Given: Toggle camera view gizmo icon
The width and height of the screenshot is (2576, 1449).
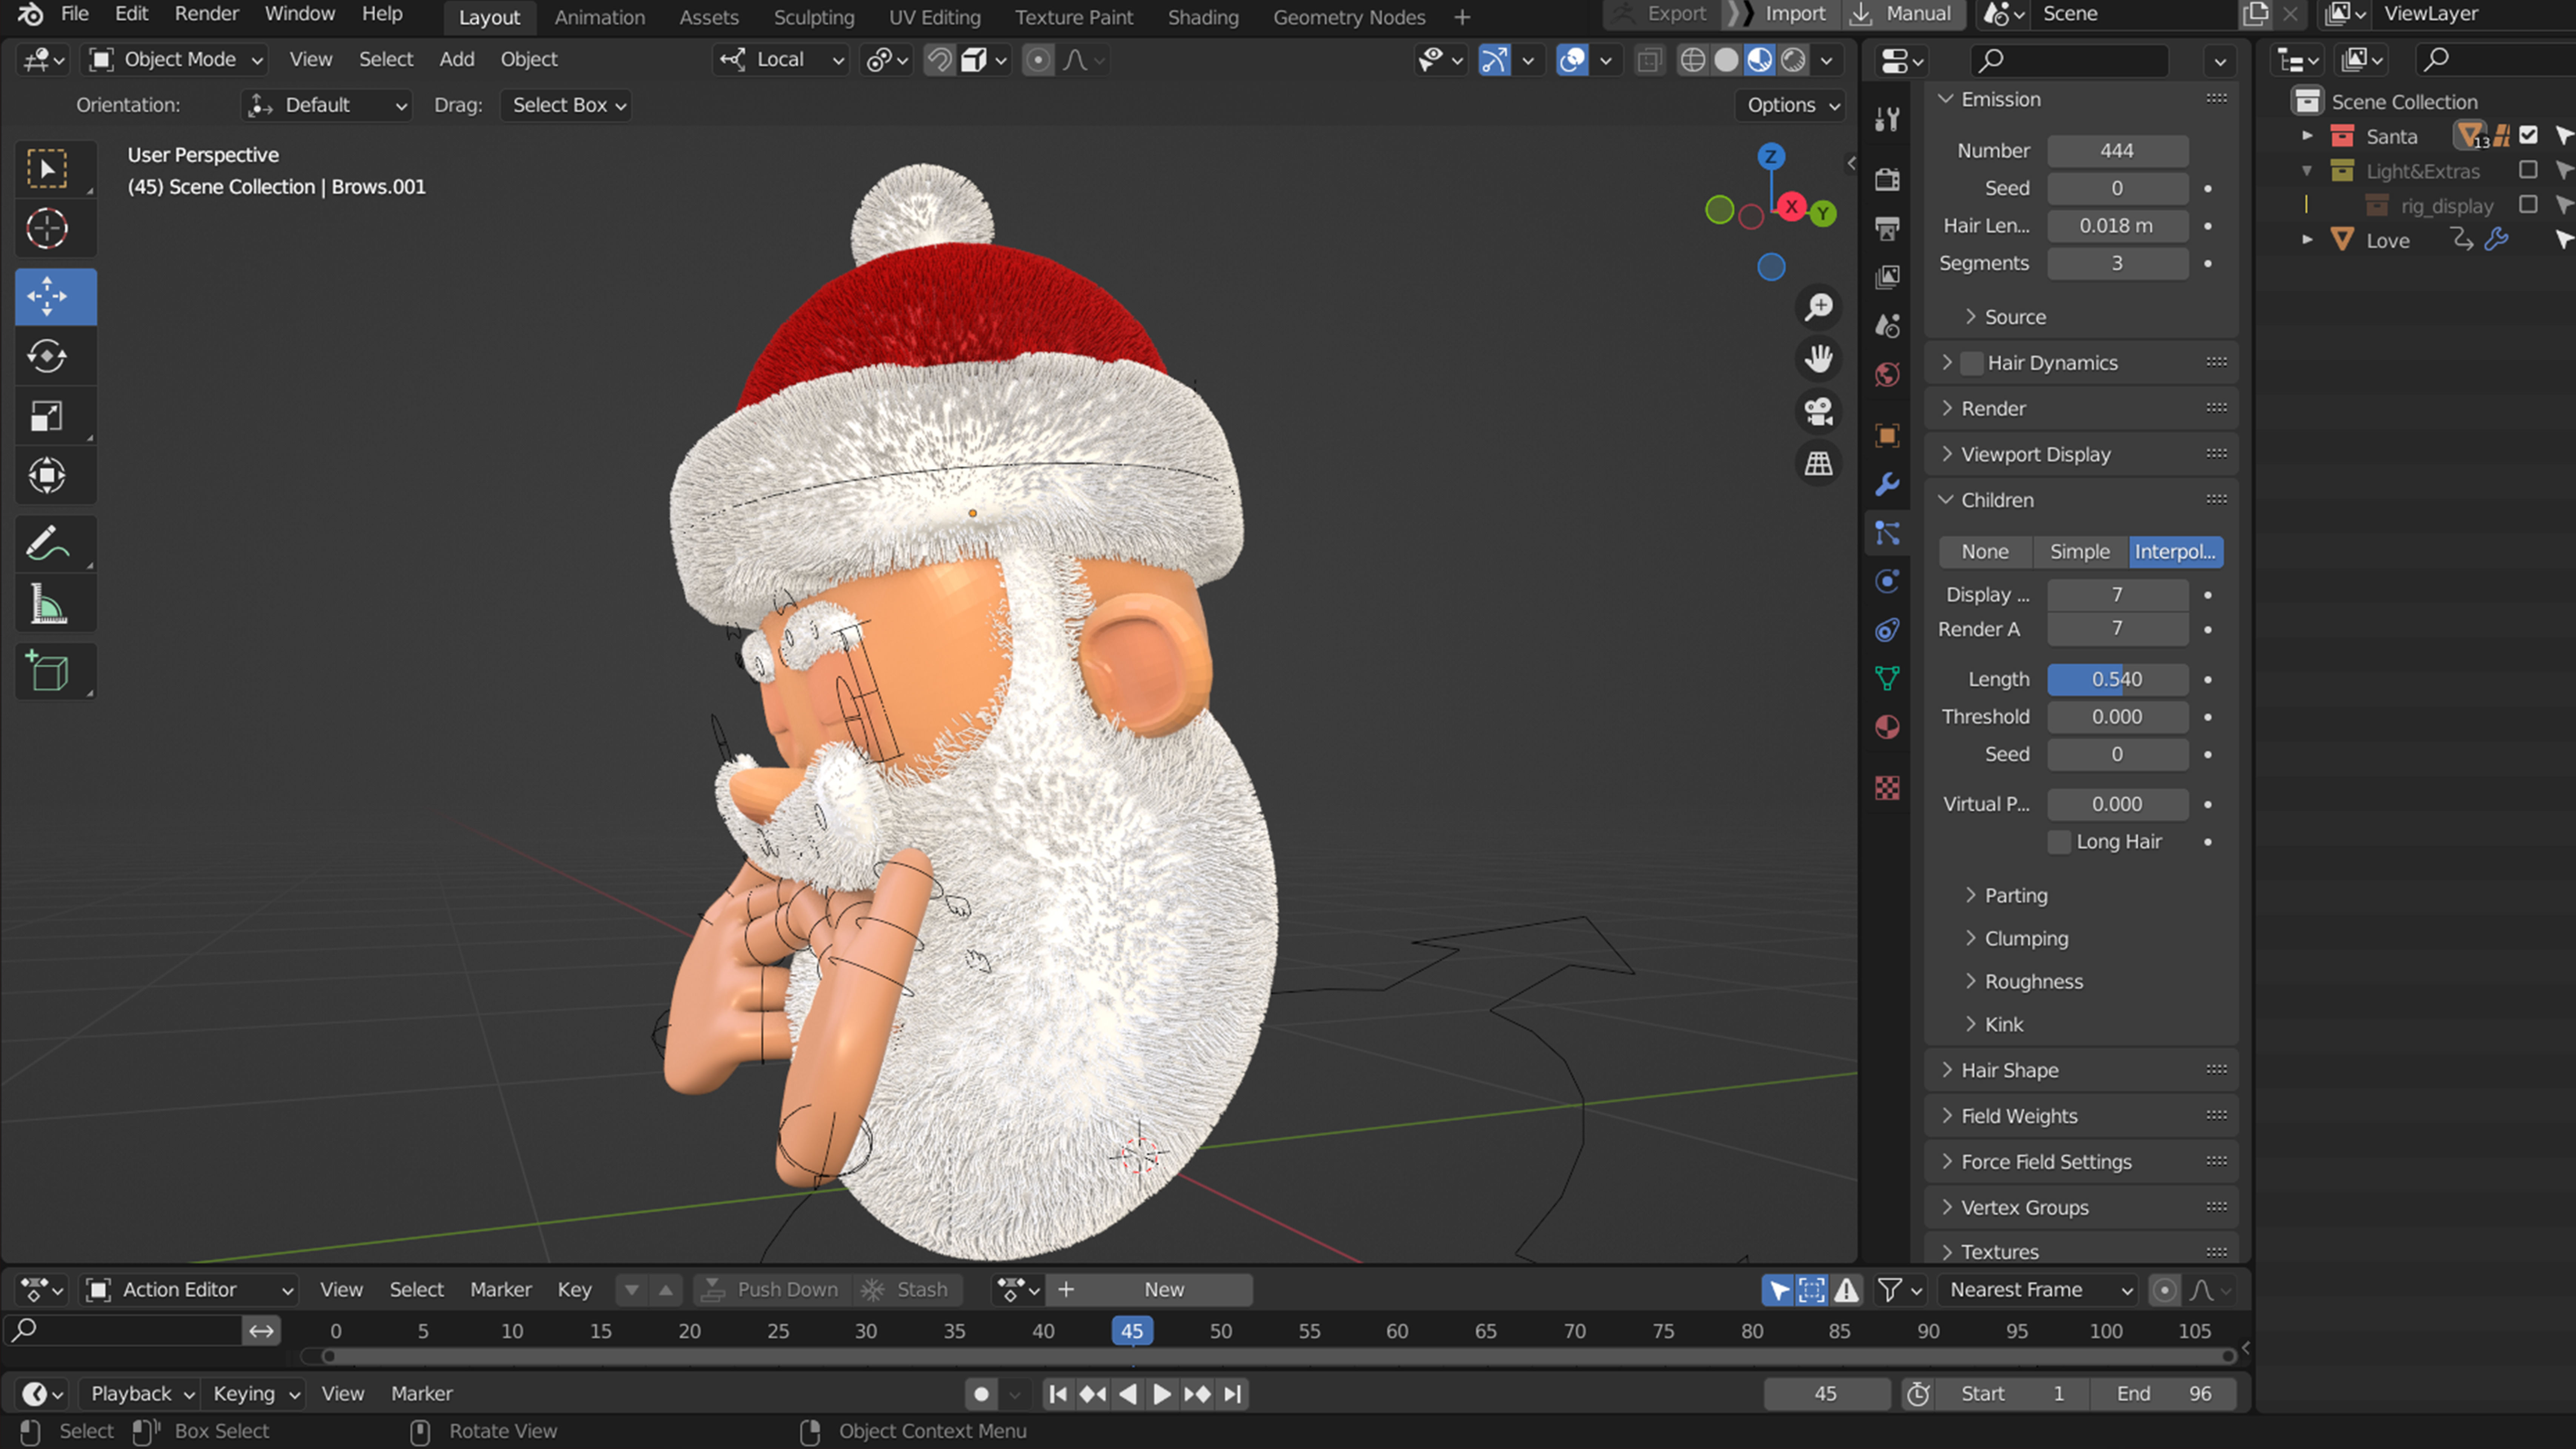Looking at the screenshot, I should tap(1818, 411).
